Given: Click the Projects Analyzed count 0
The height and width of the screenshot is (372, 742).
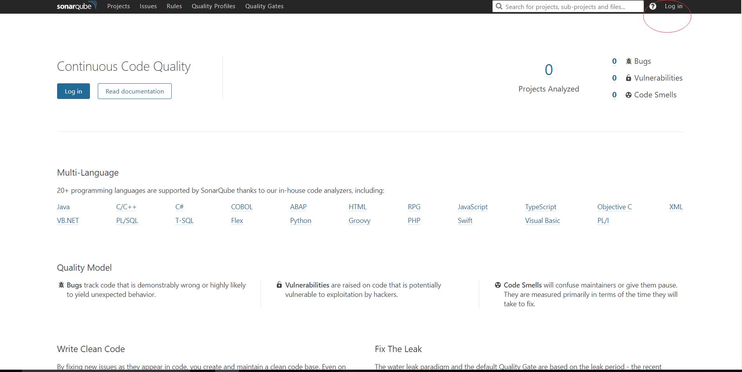Looking at the screenshot, I should (x=549, y=70).
